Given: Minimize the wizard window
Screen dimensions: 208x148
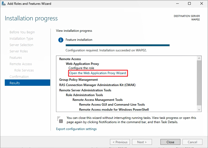Looking at the screenshot, I should [177, 3].
